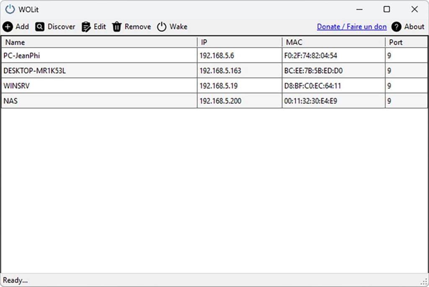Click IP address 192.168.5.6
The width and height of the screenshot is (429, 287).
tap(217, 56)
